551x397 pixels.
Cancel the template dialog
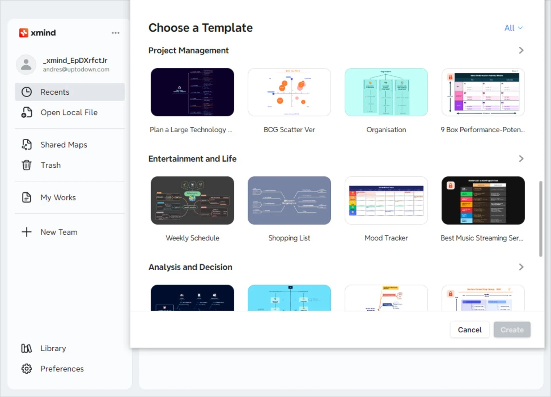[x=470, y=330]
